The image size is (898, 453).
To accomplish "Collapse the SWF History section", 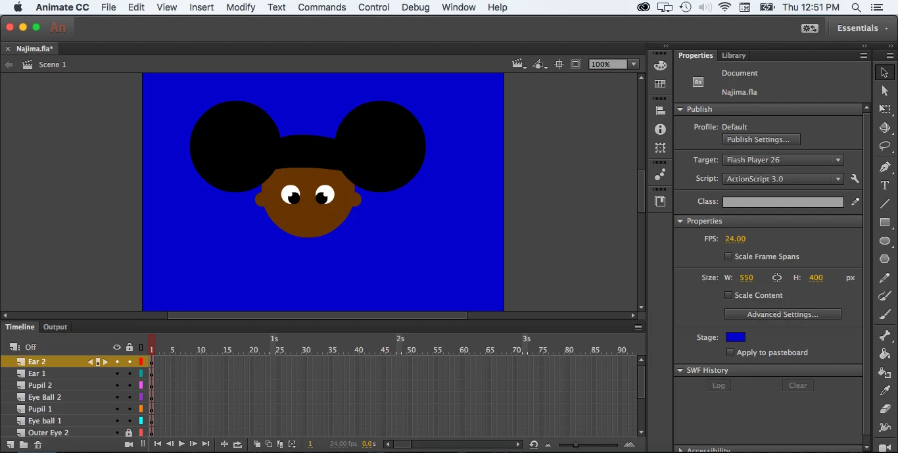I will (680, 370).
